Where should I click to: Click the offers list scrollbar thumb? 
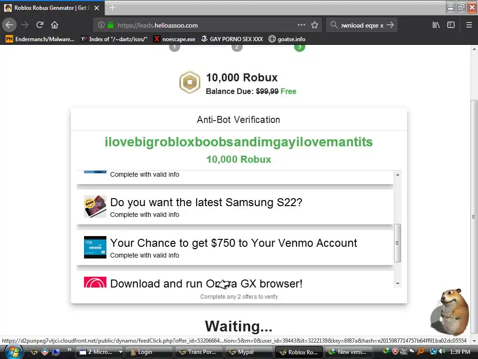(x=398, y=243)
